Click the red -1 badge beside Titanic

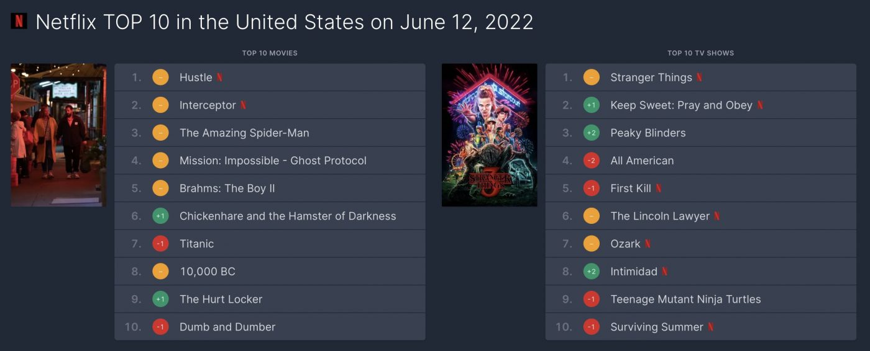[160, 244]
